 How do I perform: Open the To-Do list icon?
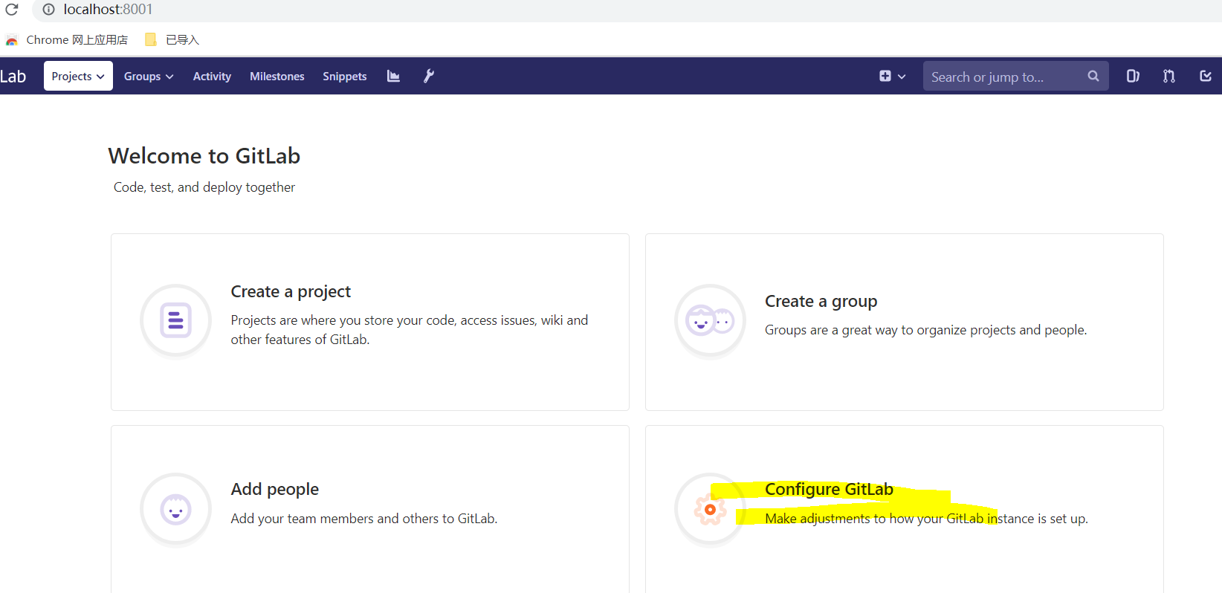[1206, 76]
